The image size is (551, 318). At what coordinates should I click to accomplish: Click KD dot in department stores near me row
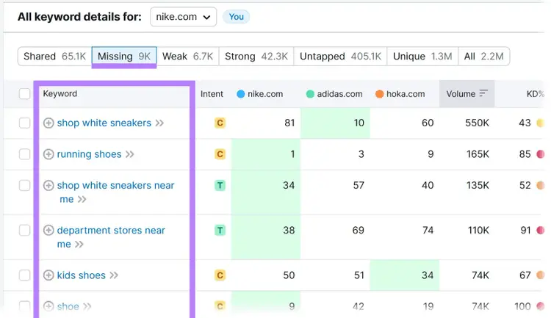pos(541,230)
